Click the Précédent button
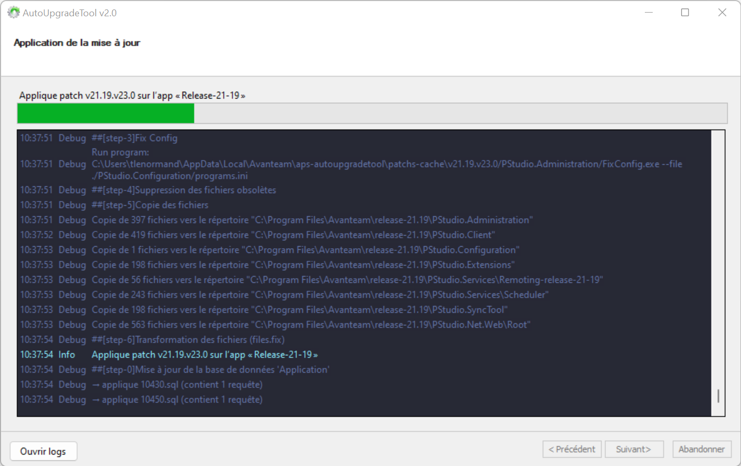 pyautogui.click(x=572, y=449)
